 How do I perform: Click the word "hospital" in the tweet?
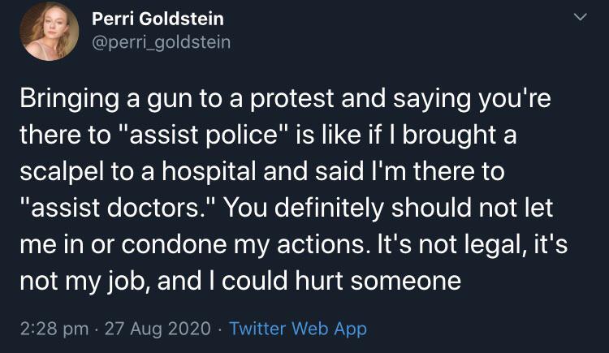click(235, 173)
